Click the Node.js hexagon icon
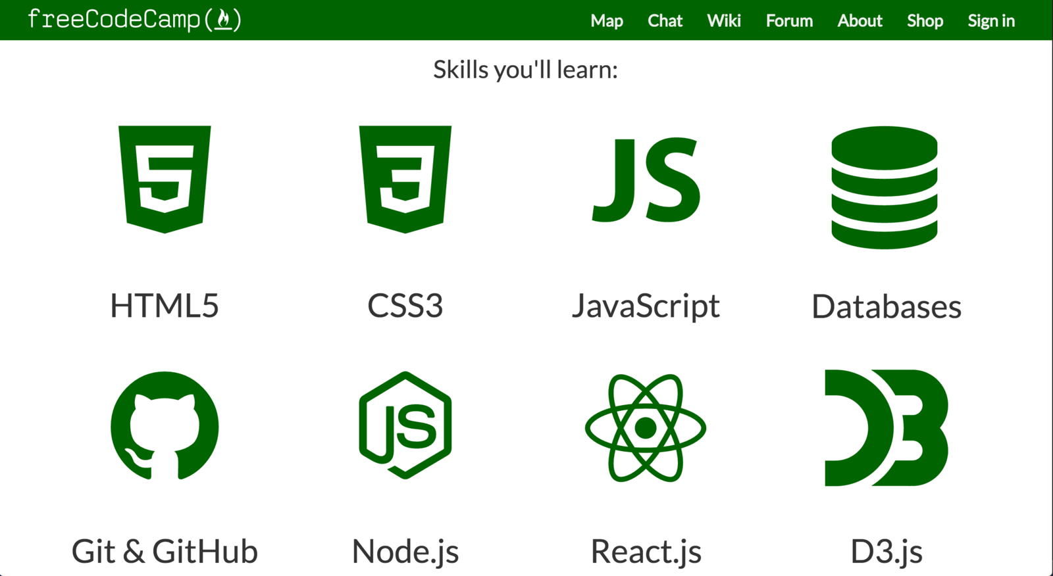 405,425
